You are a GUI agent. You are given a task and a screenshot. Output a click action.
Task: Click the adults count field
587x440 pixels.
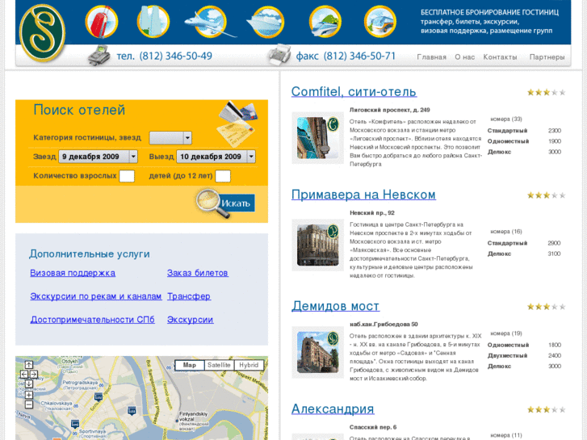point(127,176)
